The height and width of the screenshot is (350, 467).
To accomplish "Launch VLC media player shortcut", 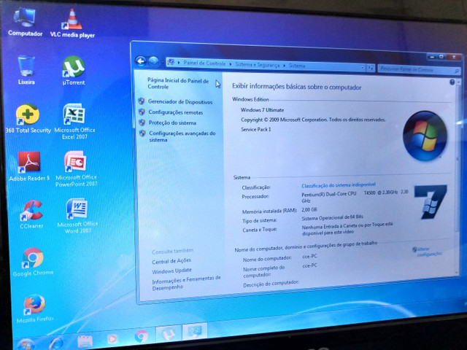I will pos(72,23).
